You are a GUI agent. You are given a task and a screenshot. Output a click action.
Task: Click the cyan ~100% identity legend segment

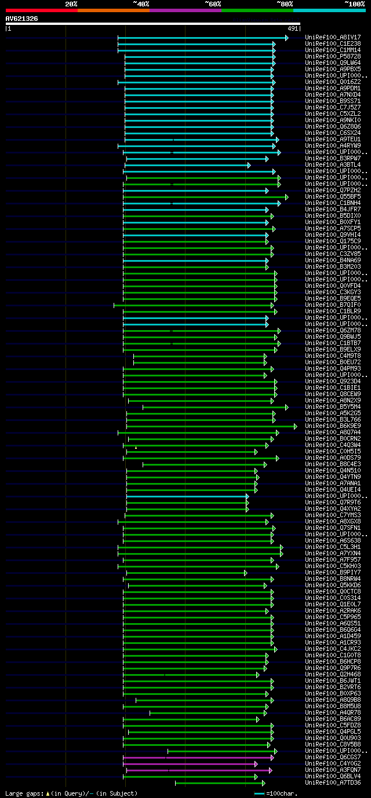pyautogui.click(x=329, y=10)
